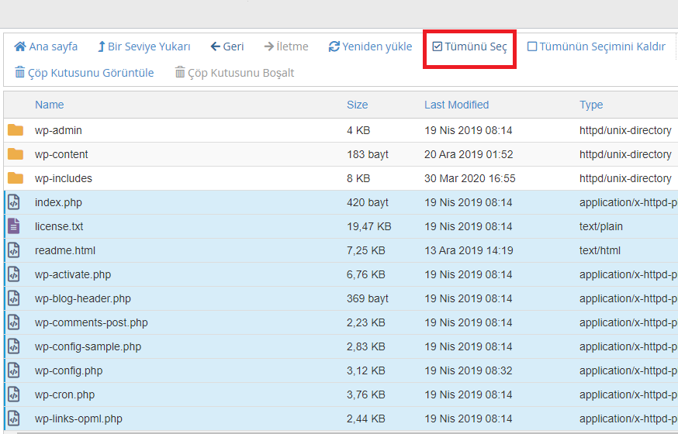Click the text/html type cell
678x434 pixels.
pos(600,250)
